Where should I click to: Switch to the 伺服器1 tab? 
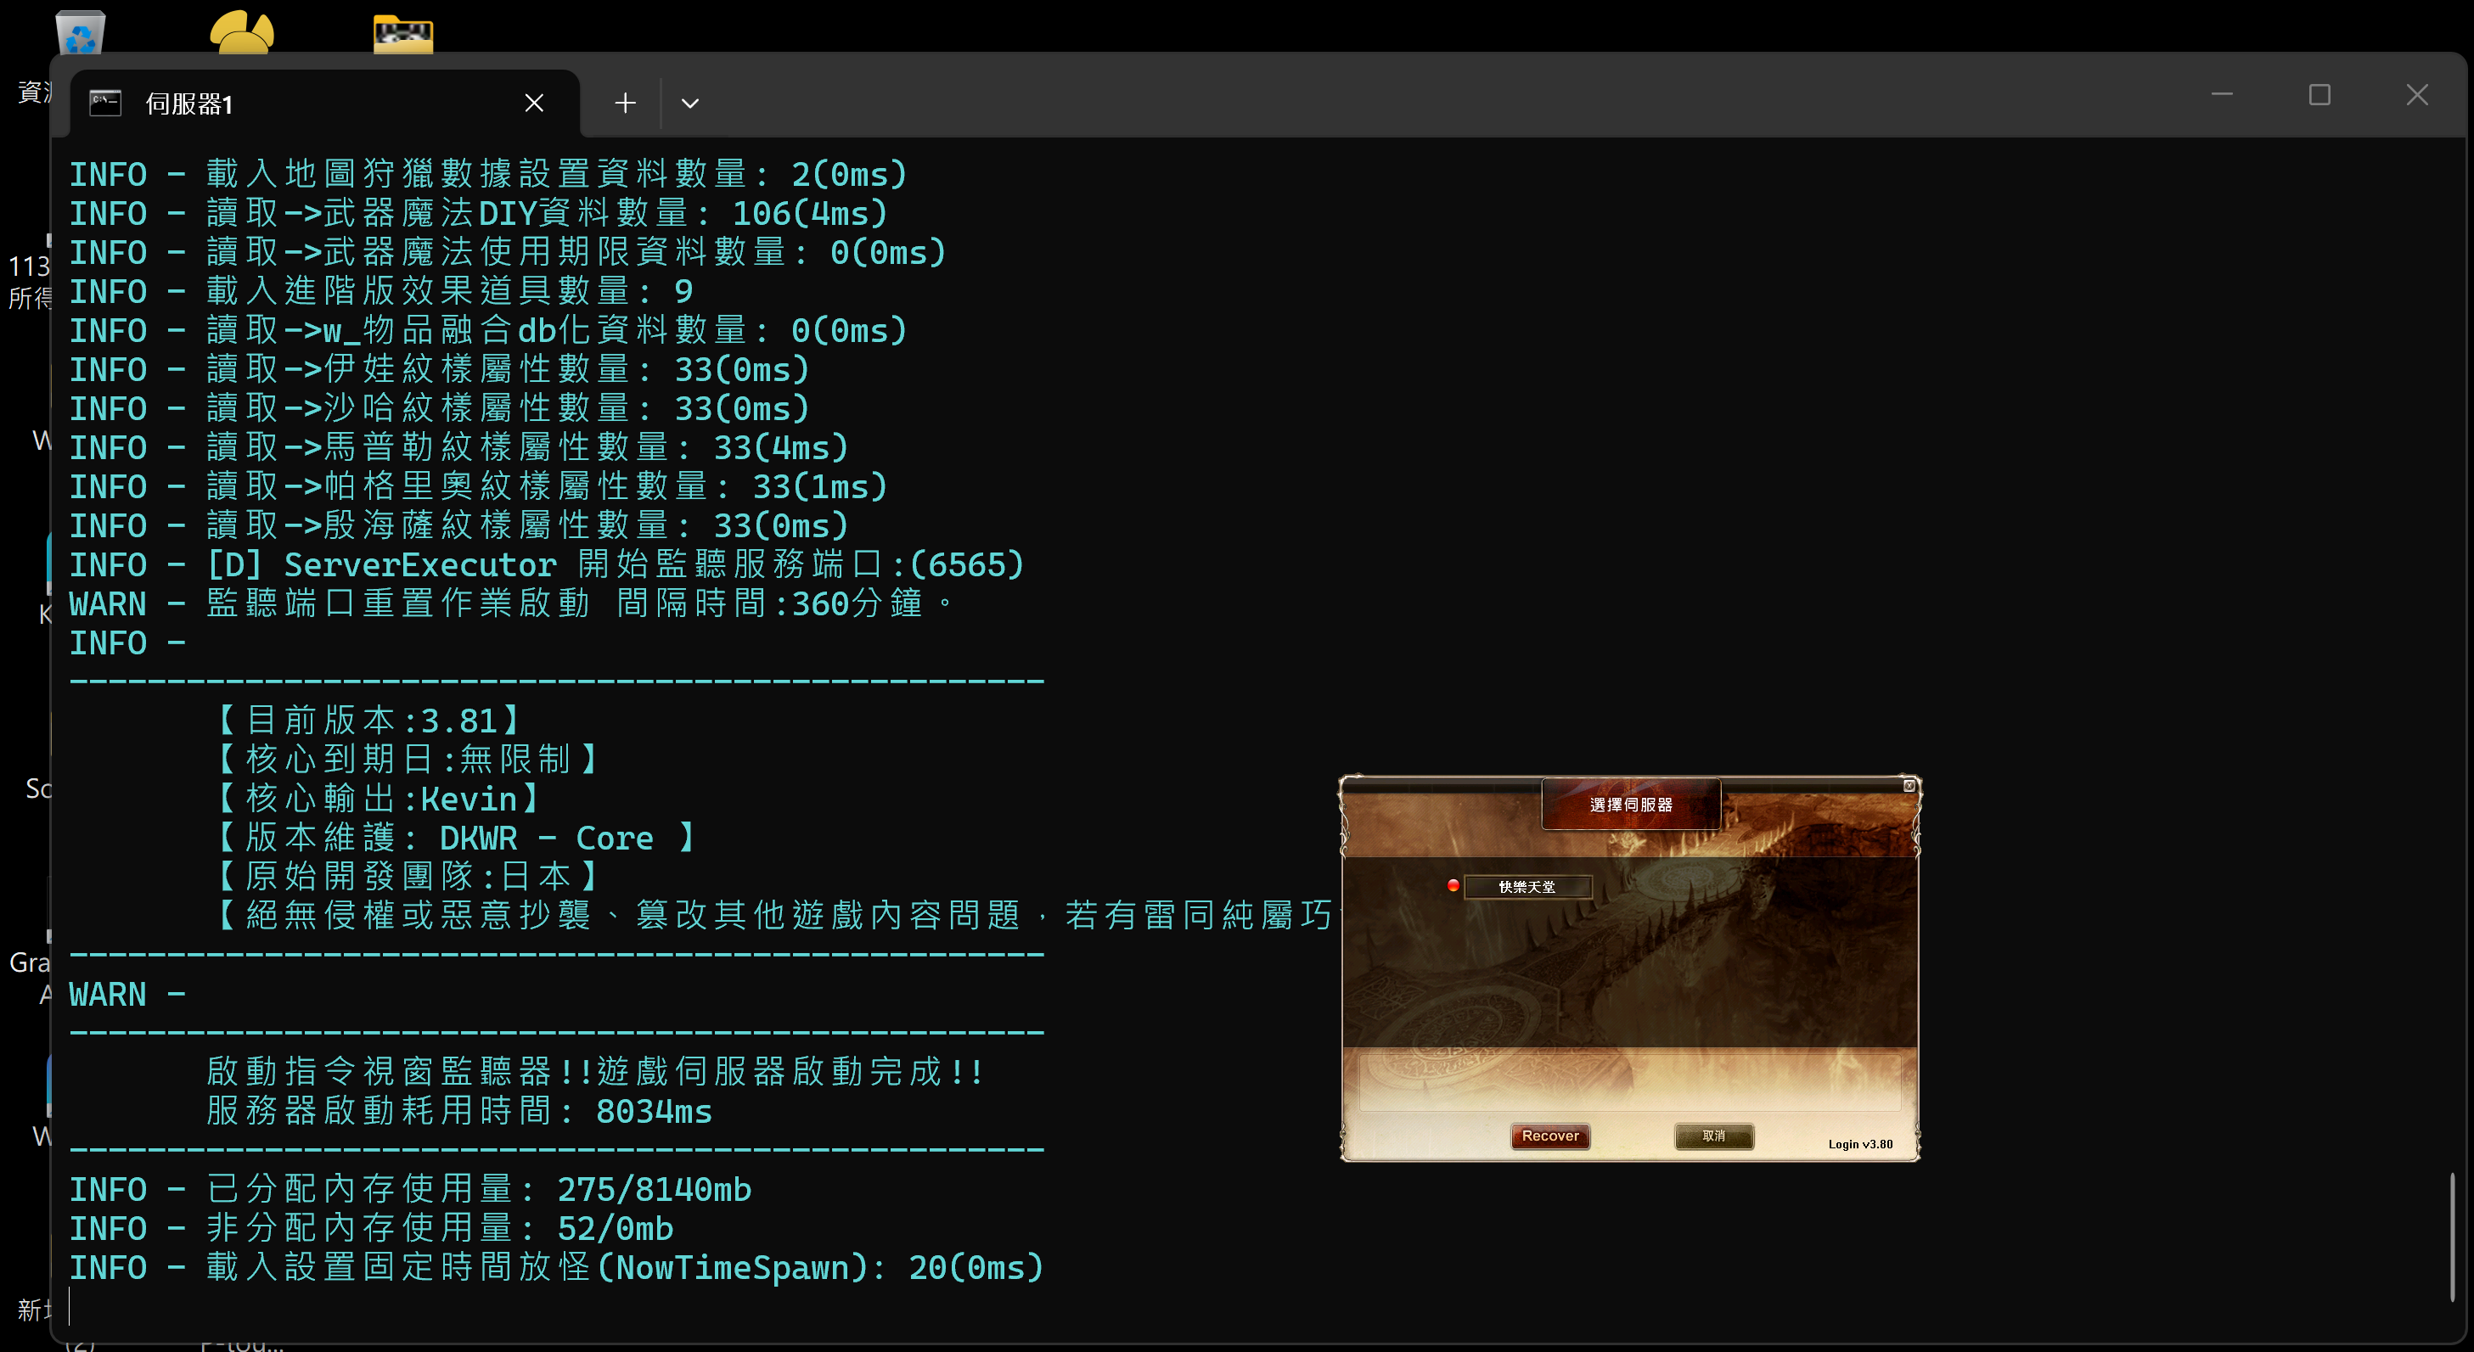324,103
